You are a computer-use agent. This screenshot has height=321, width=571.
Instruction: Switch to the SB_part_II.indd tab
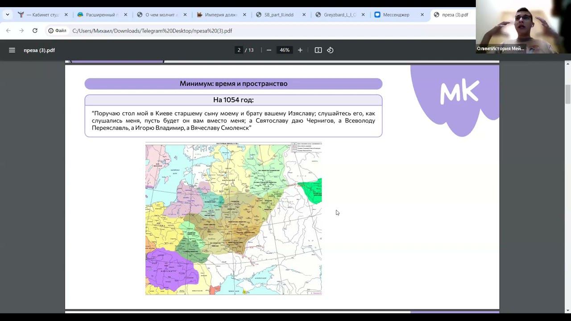click(281, 15)
